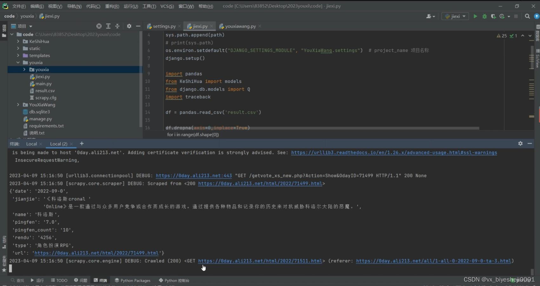This screenshot has height=286, width=540.
Task: Open terminal panel settings gear
Action: tap(520, 143)
